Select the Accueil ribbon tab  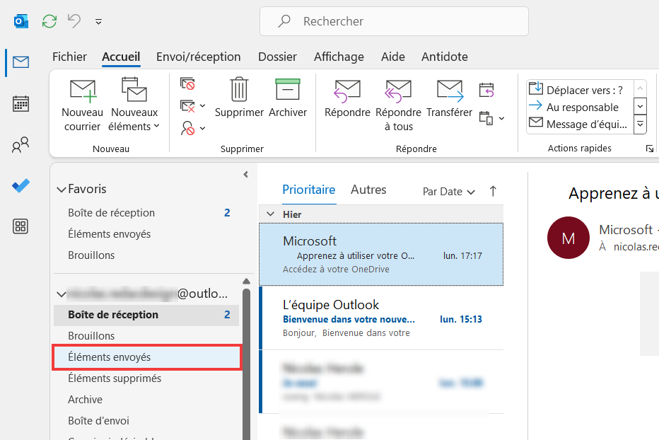pyautogui.click(x=121, y=57)
